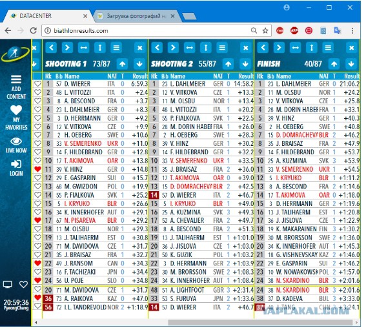Toggle horizontal resize for Finish panel
Screen dimensions: 366x330
[x=295, y=48]
